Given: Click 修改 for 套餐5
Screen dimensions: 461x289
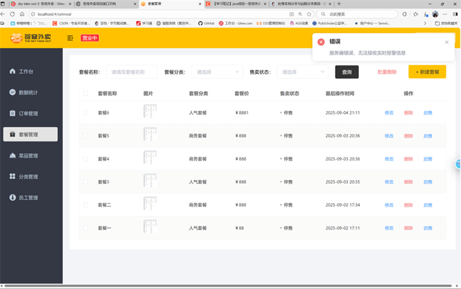Looking at the screenshot, I should pyautogui.click(x=389, y=136).
